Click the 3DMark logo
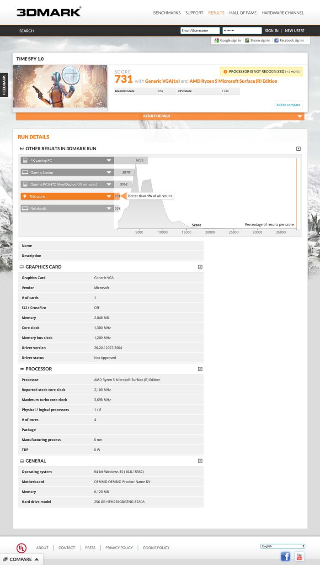The height and width of the screenshot is (565, 320). point(48,12)
